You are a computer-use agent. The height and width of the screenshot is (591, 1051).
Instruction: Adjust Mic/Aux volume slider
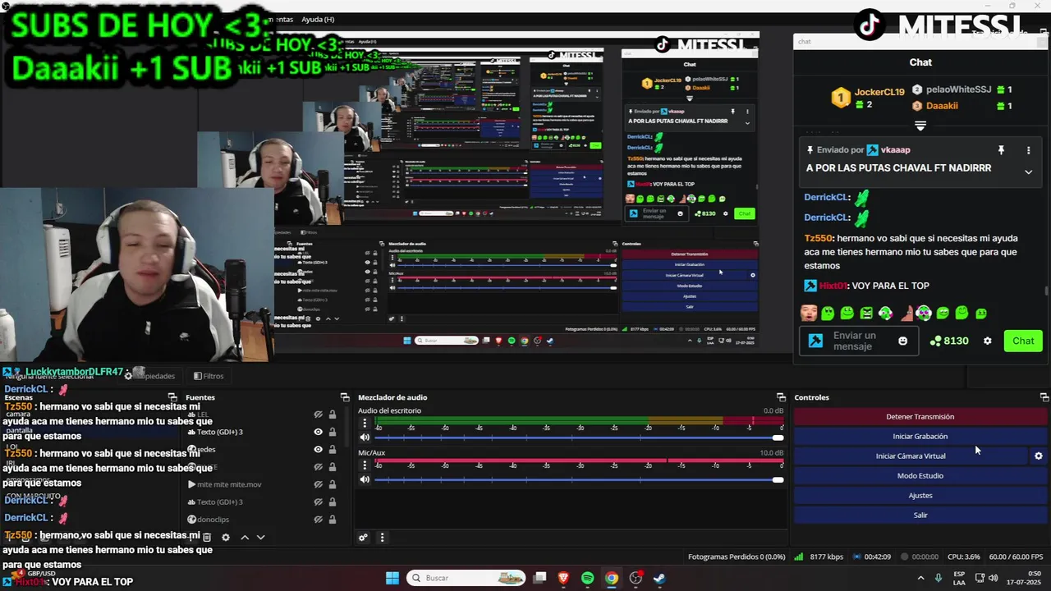point(579,479)
